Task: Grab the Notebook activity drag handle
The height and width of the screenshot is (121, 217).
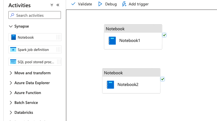Action: pyautogui.click(x=59, y=37)
